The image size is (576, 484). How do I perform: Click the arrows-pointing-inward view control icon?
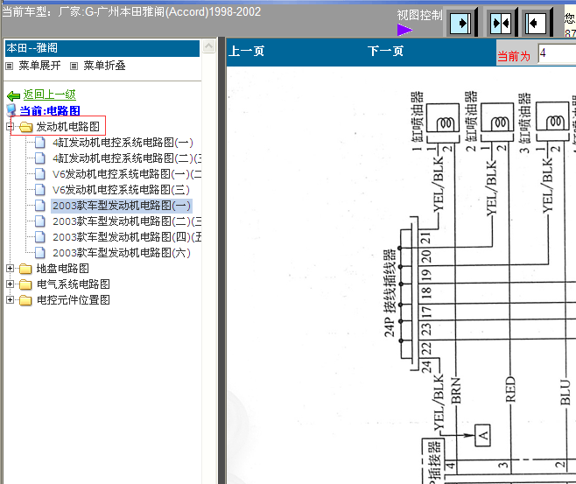(501, 24)
